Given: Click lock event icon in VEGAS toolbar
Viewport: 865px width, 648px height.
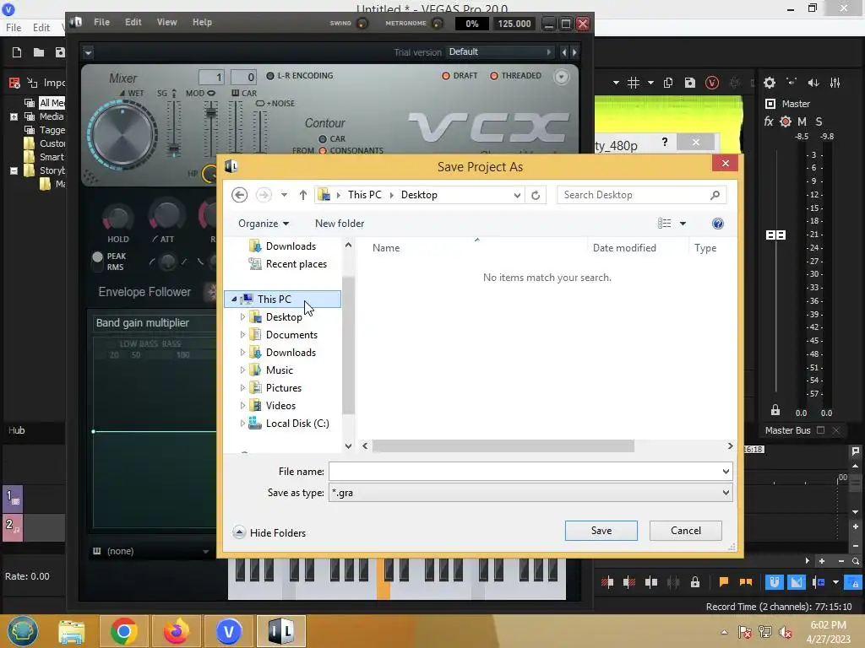Looking at the screenshot, I should pyautogui.click(x=695, y=582).
